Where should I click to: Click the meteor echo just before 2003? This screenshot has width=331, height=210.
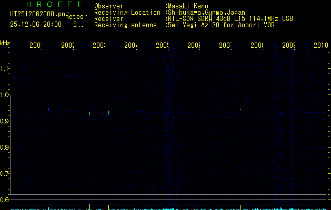[89, 113]
